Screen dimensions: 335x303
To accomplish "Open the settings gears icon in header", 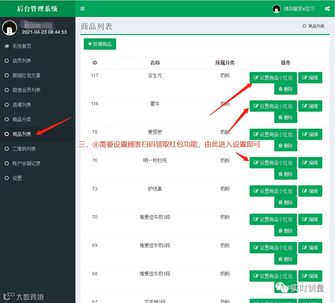I will (x=327, y=9).
